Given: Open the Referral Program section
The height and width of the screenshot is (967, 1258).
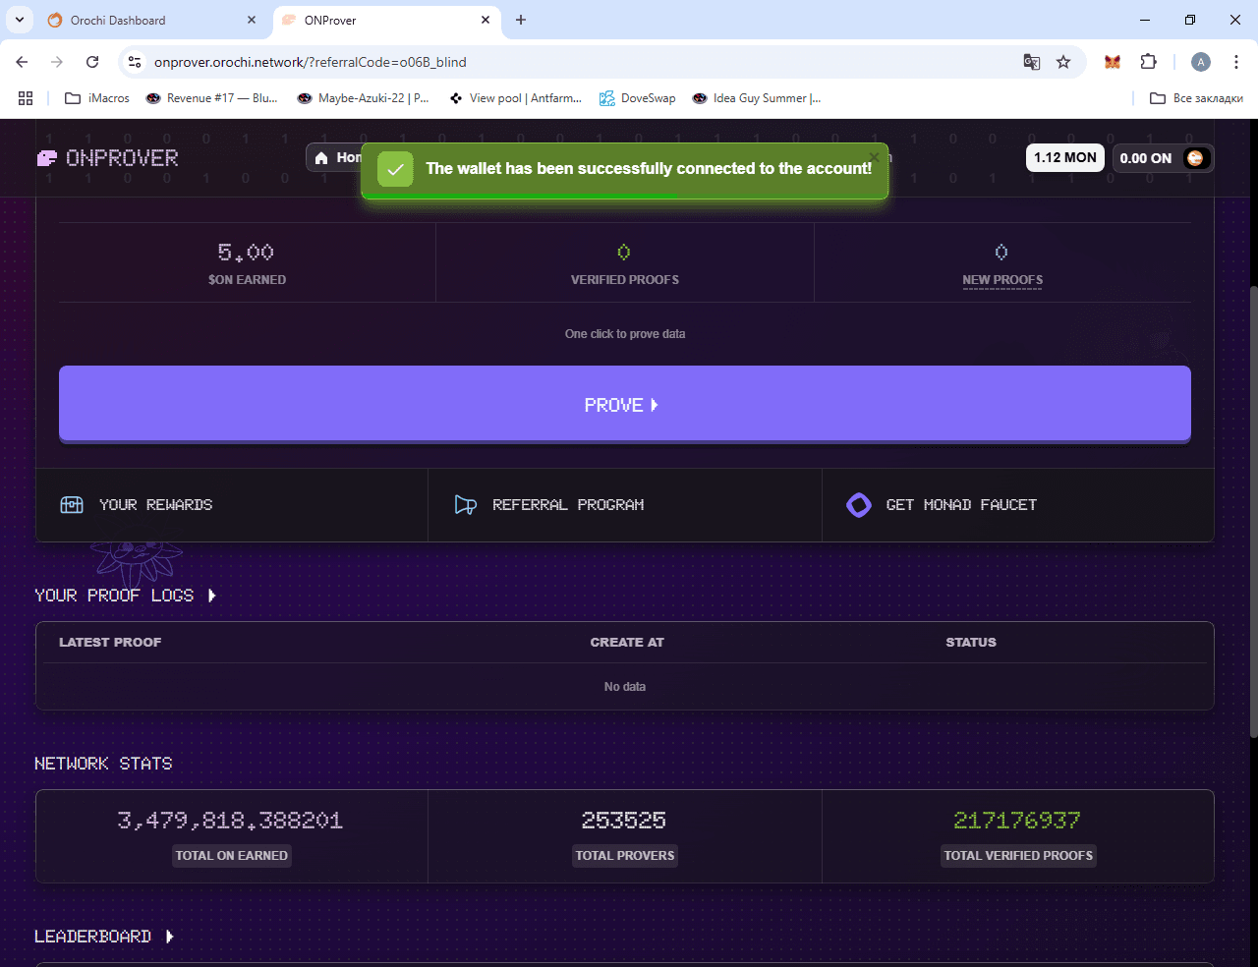Looking at the screenshot, I should (625, 505).
